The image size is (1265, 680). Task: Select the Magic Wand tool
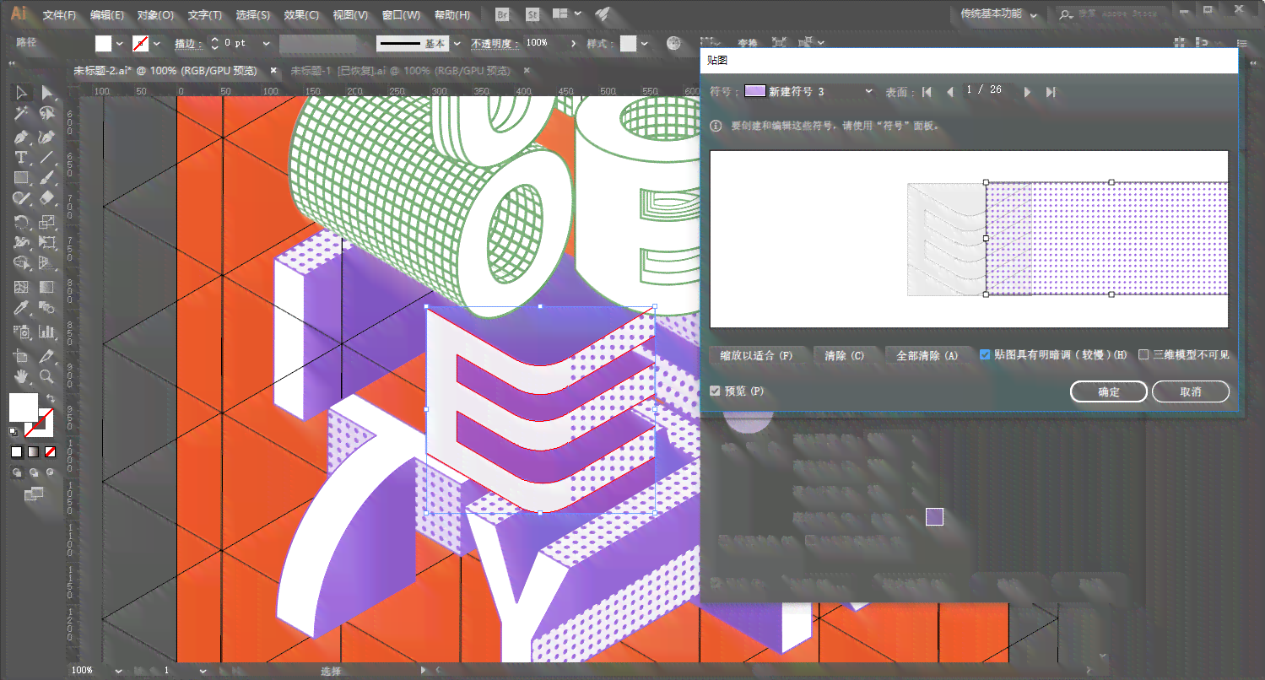[x=21, y=114]
